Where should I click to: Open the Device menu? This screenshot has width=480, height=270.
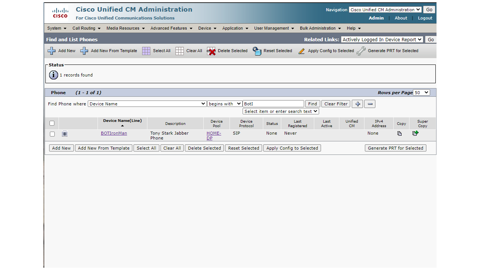(207, 28)
